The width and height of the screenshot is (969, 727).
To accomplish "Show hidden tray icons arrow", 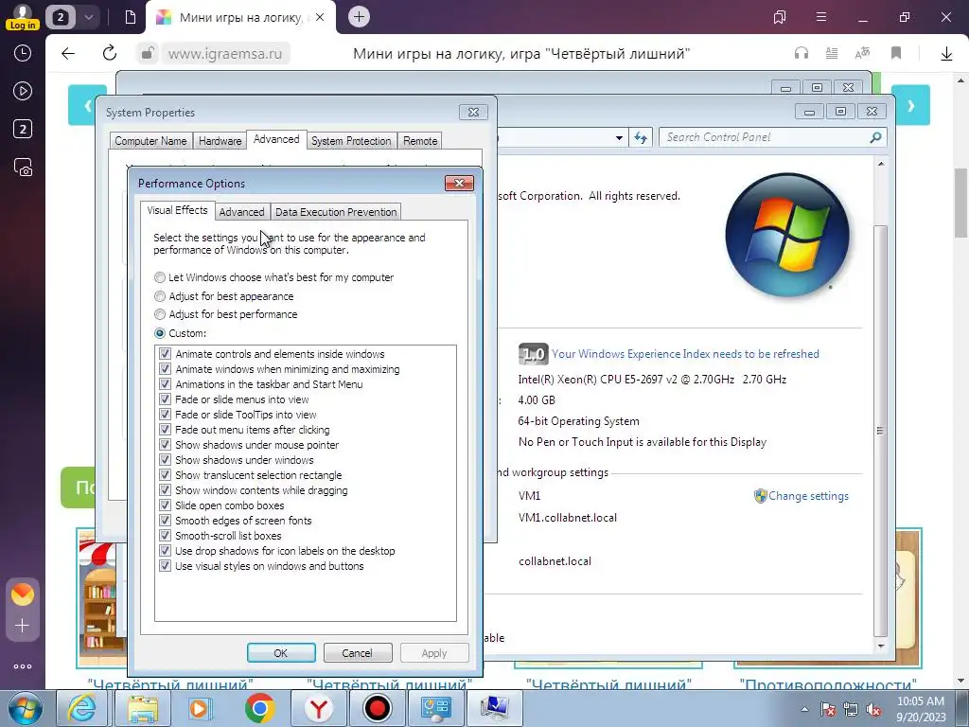I will 804,709.
